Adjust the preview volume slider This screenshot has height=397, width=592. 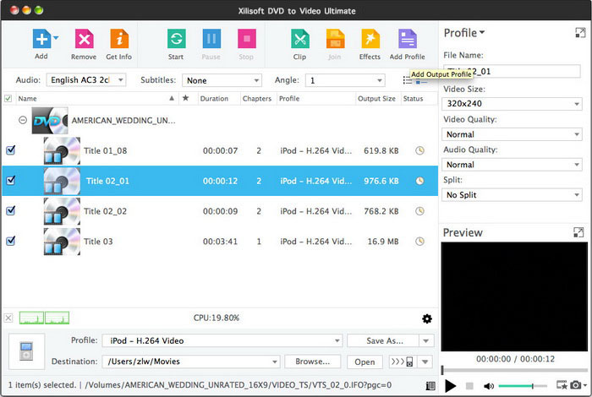pos(523,386)
